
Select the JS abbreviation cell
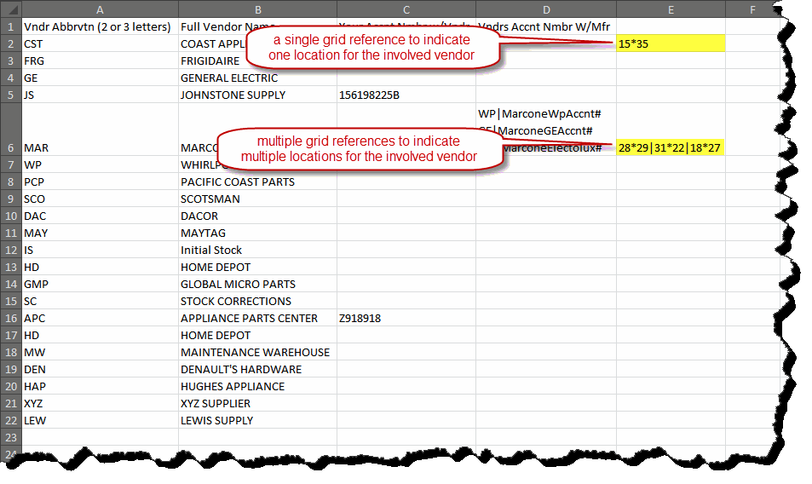(100, 95)
